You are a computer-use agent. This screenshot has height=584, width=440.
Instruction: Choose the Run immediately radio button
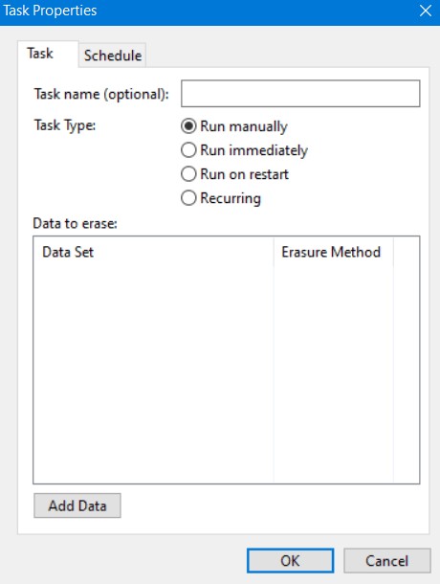pyautogui.click(x=245, y=150)
